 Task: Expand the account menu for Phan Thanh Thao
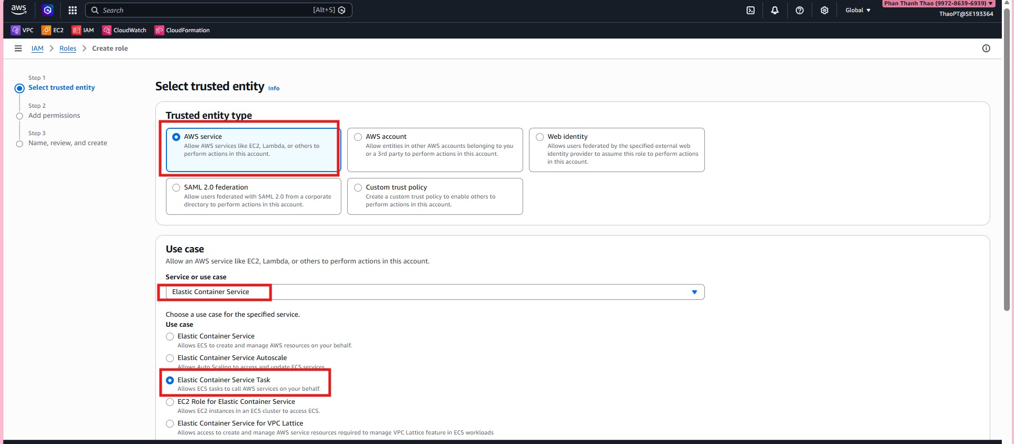[938, 4]
